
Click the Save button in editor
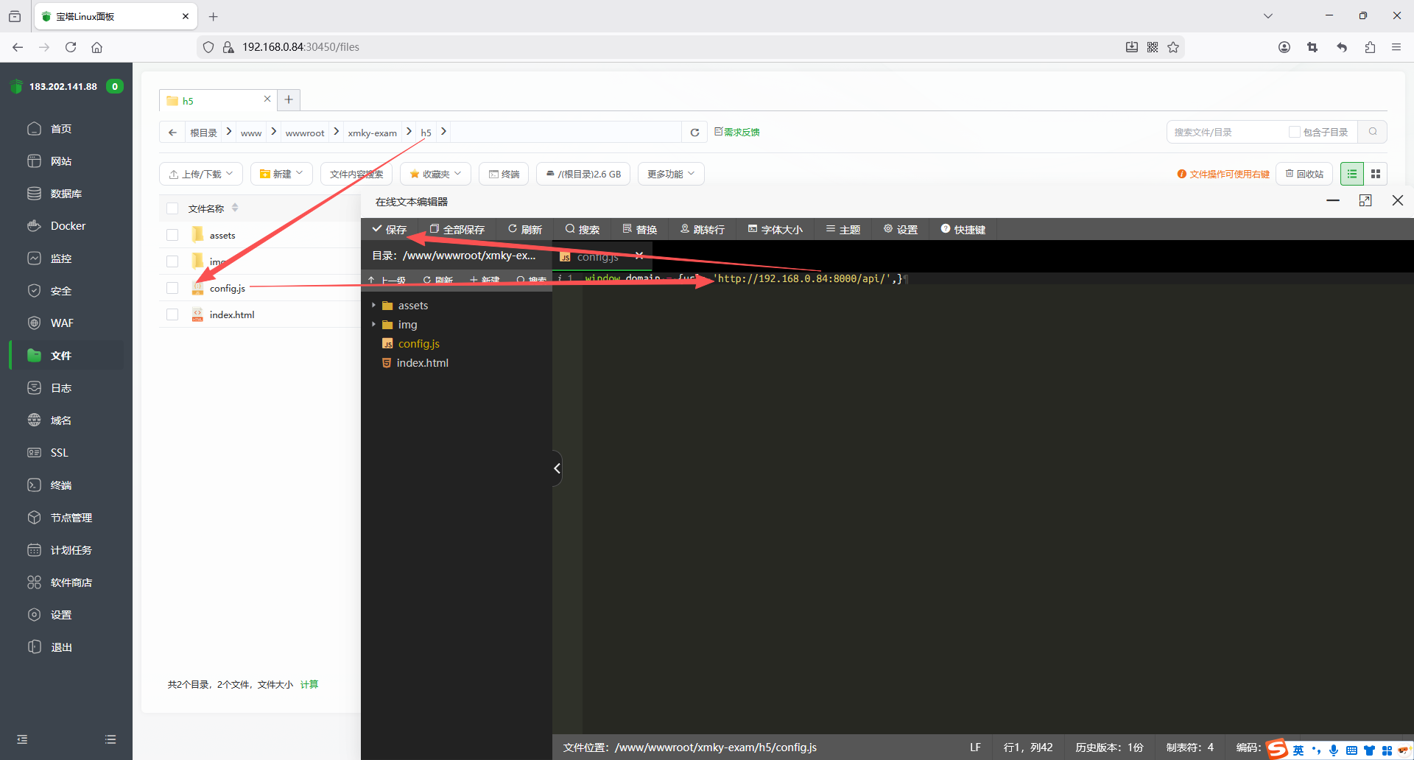(x=390, y=230)
